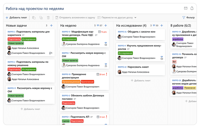Click orange Организационная tag on RNPPO-10
This screenshot has width=200, height=128.
tap(71, 82)
